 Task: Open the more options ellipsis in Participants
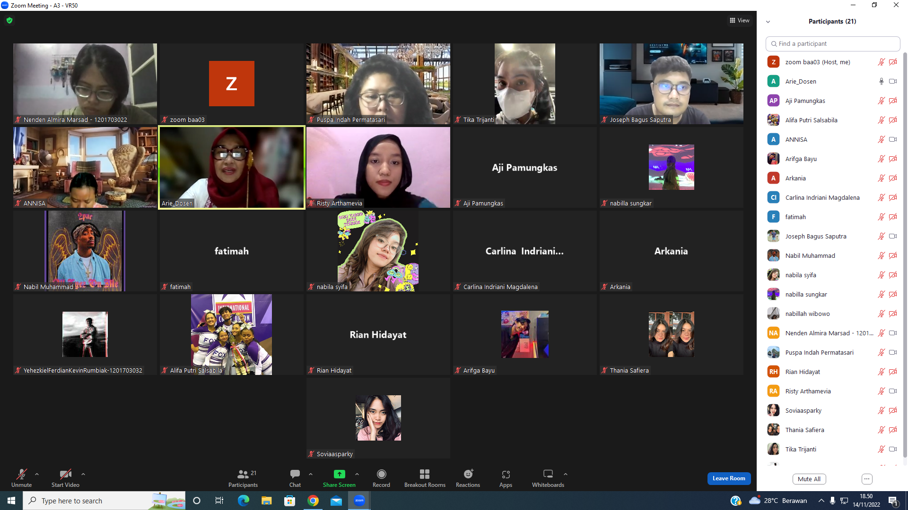coord(867,479)
